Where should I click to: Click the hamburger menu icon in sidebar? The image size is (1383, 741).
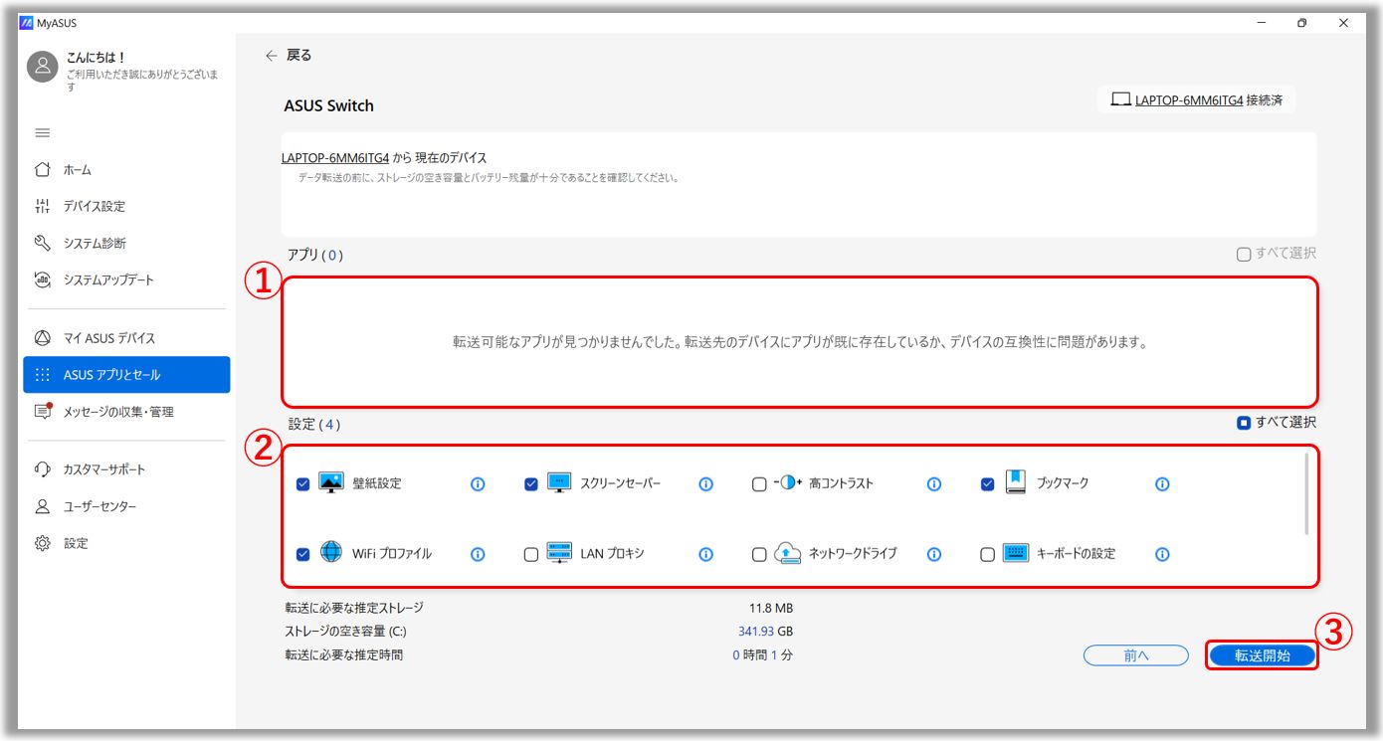click(x=42, y=133)
